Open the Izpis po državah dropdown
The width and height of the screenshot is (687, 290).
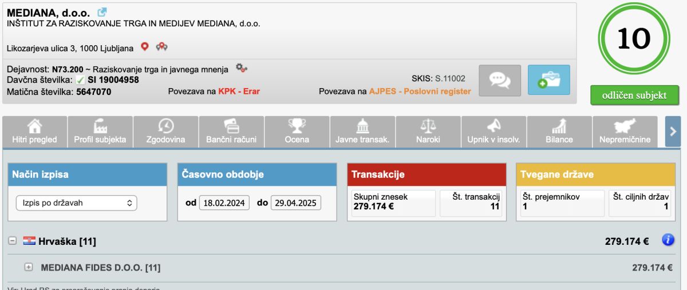[x=77, y=202]
